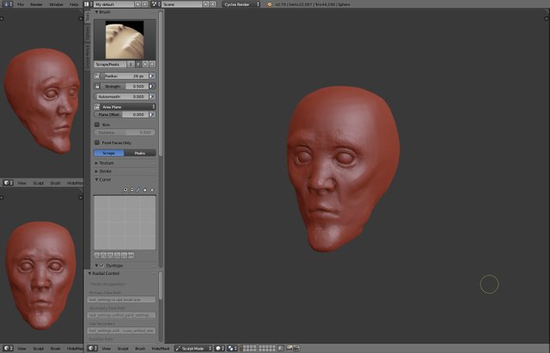Image resolution: width=550 pixels, height=353 pixels.
Task: Click the Blender info editor icon
Action: pyautogui.click(x=5, y=4)
